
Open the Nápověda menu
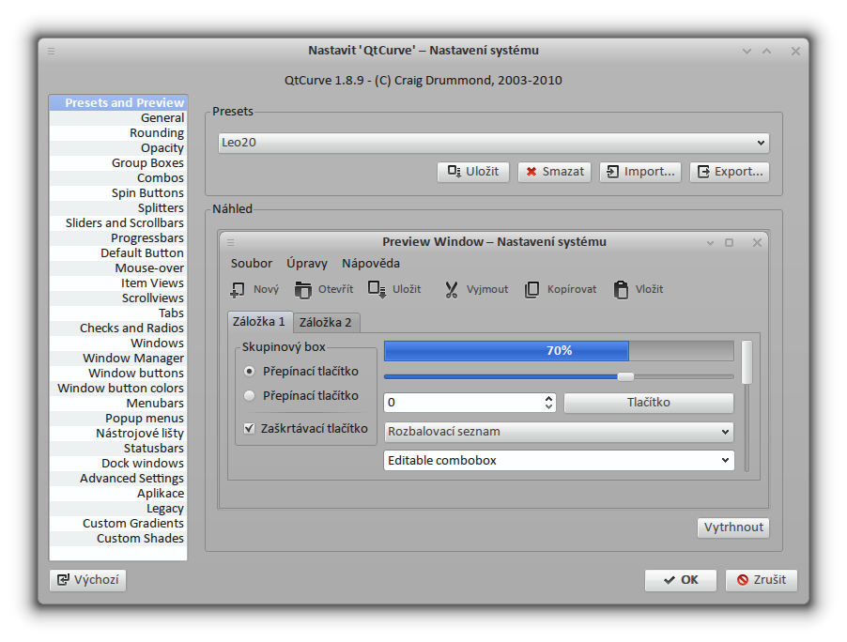[371, 264]
